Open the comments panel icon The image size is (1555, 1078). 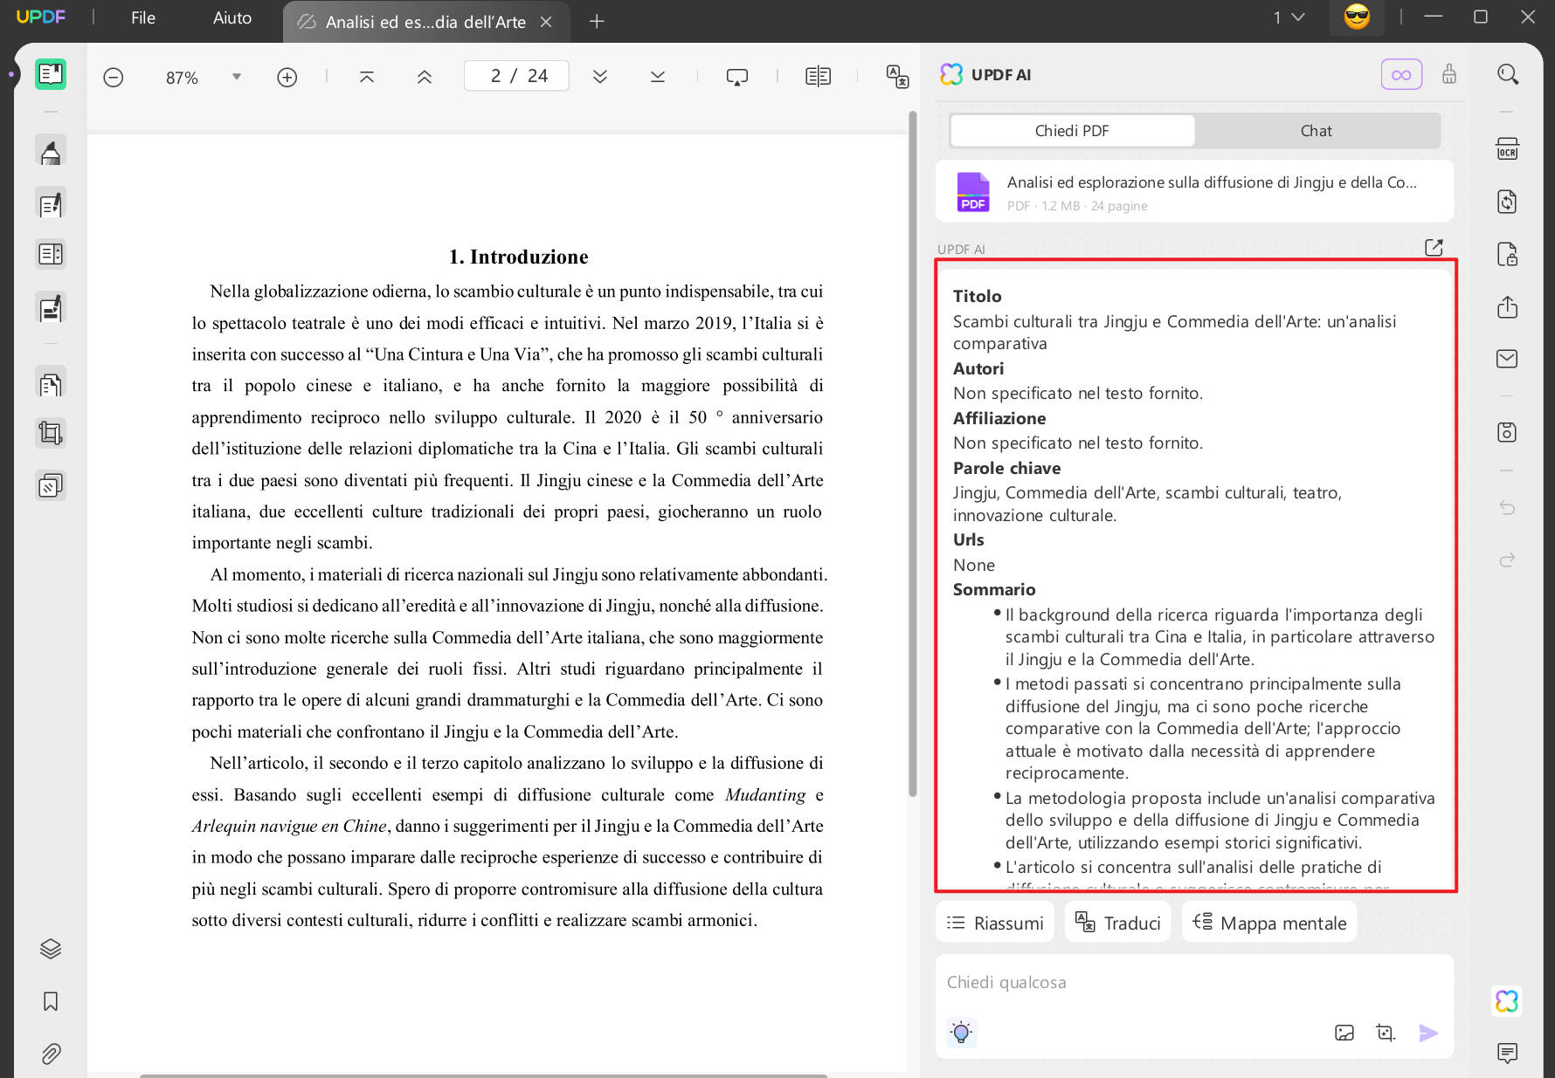1508,1053
